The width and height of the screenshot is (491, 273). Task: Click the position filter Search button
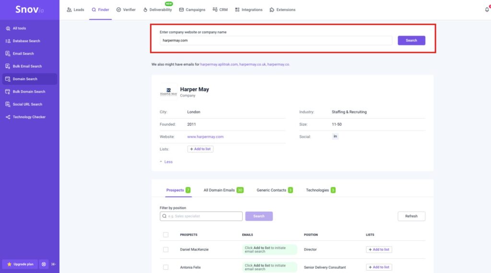tap(258, 216)
